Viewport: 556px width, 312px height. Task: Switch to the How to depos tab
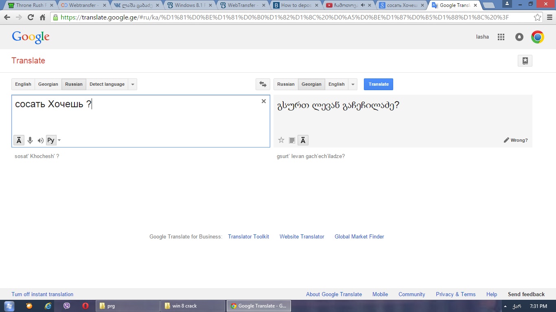pyautogui.click(x=296, y=5)
